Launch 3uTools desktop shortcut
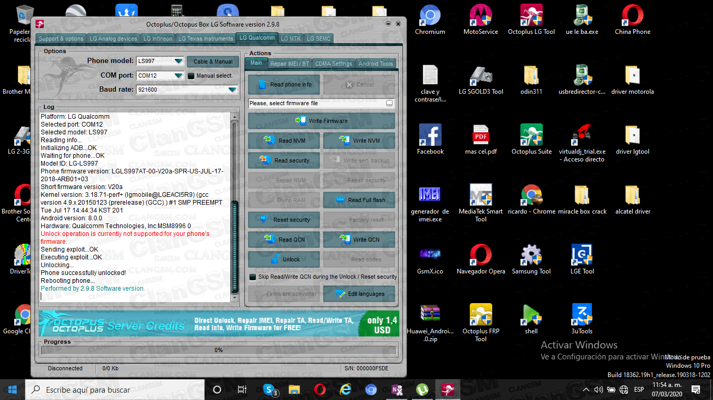The image size is (713, 400). tap(582, 319)
